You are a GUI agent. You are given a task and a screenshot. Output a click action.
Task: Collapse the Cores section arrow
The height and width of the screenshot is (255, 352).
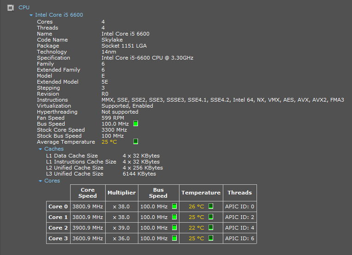[41, 181]
